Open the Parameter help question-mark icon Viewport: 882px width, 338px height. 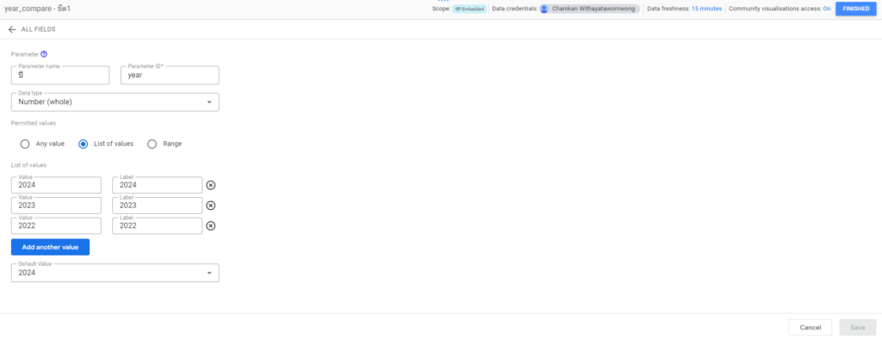click(x=44, y=54)
